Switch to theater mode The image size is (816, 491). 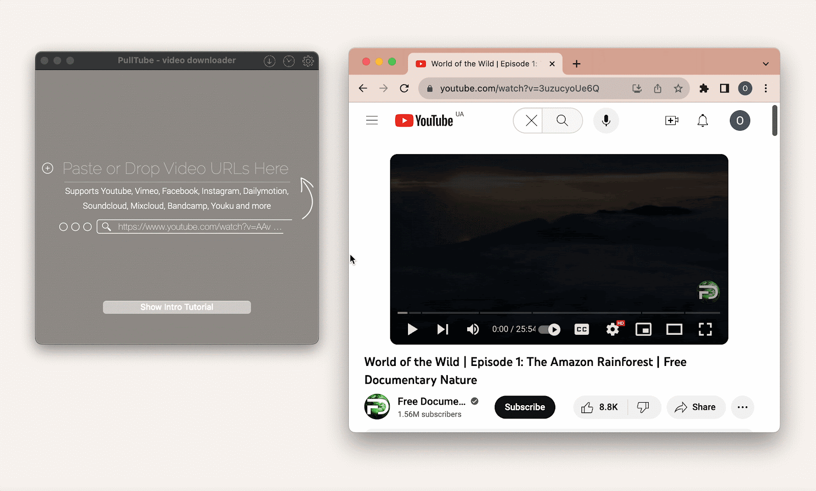tap(674, 329)
